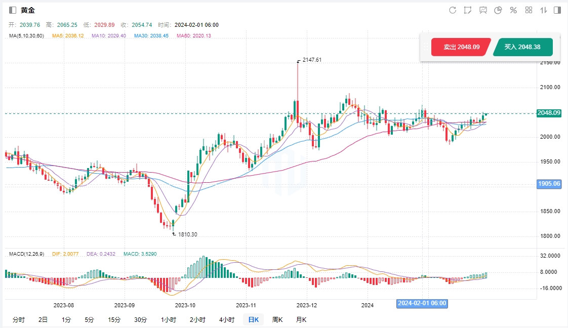The height and width of the screenshot is (328, 568).
Task: Click the red 卖出 2048.09 button
Action: click(x=461, y=47)
